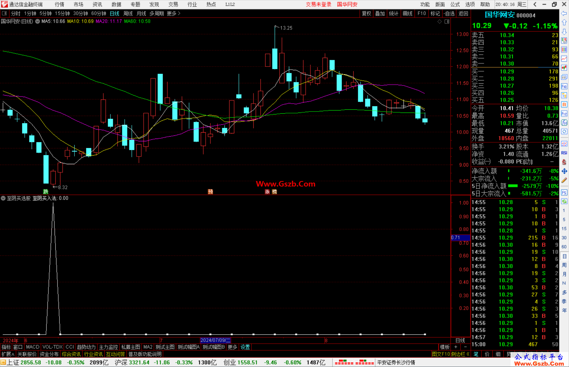Toggle the 年 yearly period in right sidebar
This screenshot has height=367, width=569.
(564, 310)
